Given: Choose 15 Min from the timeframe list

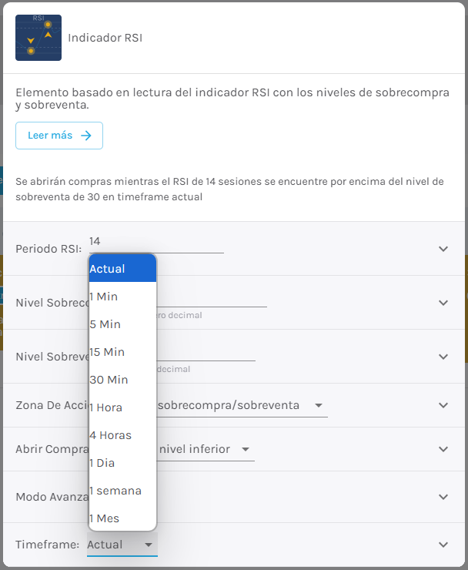Looking at the screenshot, I should (x=122, y=352).
